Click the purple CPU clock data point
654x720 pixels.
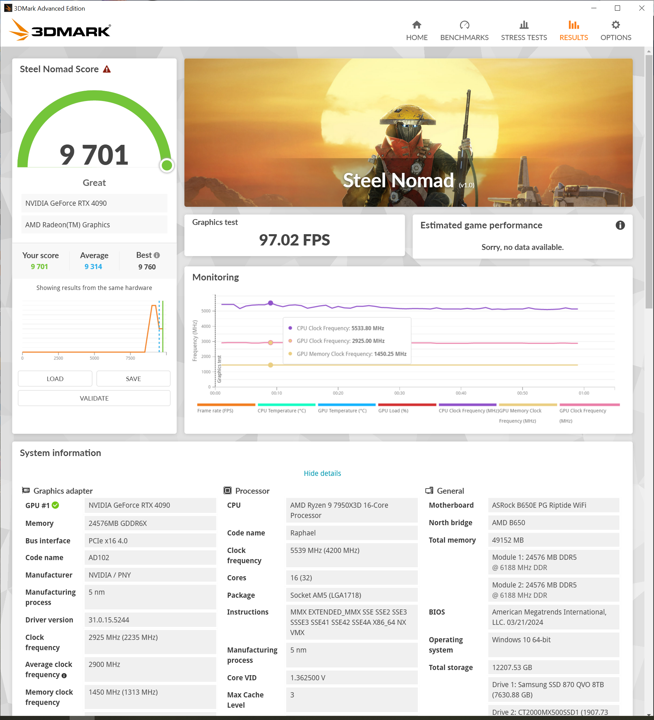271,303
